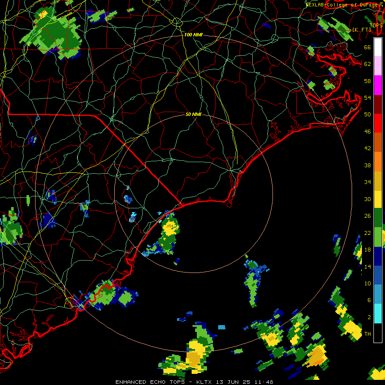
Task: Click the "NEXLAB-College of DuPage" credit text
Action: click(341, 5)
